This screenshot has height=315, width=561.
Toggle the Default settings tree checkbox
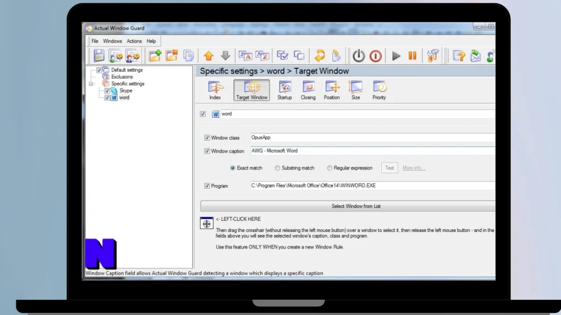coord(99,70)
